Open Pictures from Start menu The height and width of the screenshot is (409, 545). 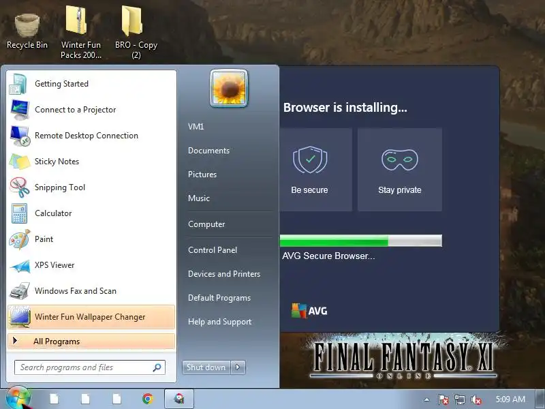202,175
